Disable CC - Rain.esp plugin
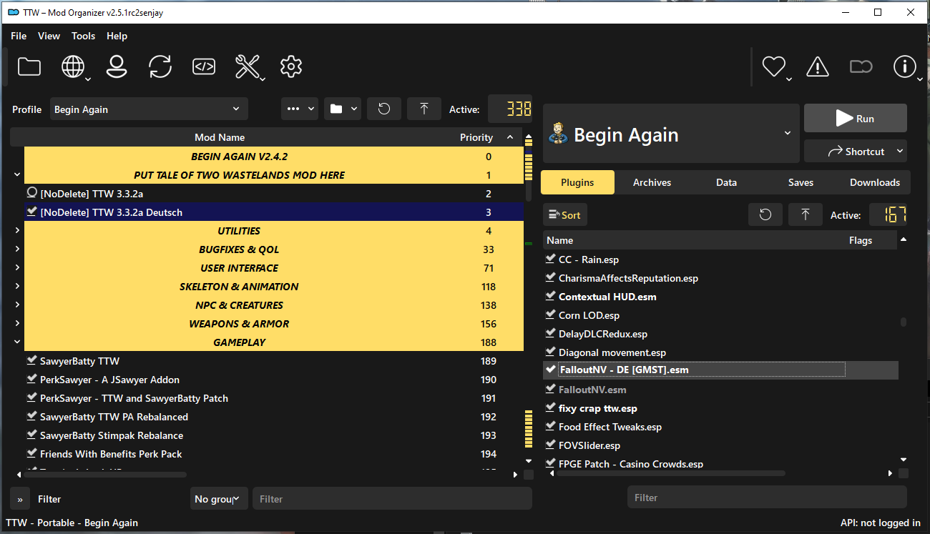Screen dimensions: 930x534 tap(550, 259)
